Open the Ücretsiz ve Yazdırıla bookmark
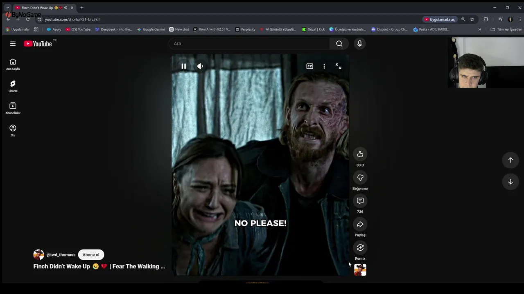The width and height of the screenshot is (524, 294). [x=348, y=29]
